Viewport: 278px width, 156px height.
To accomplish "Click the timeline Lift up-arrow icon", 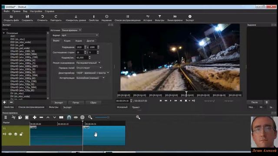I will point(48,117).
